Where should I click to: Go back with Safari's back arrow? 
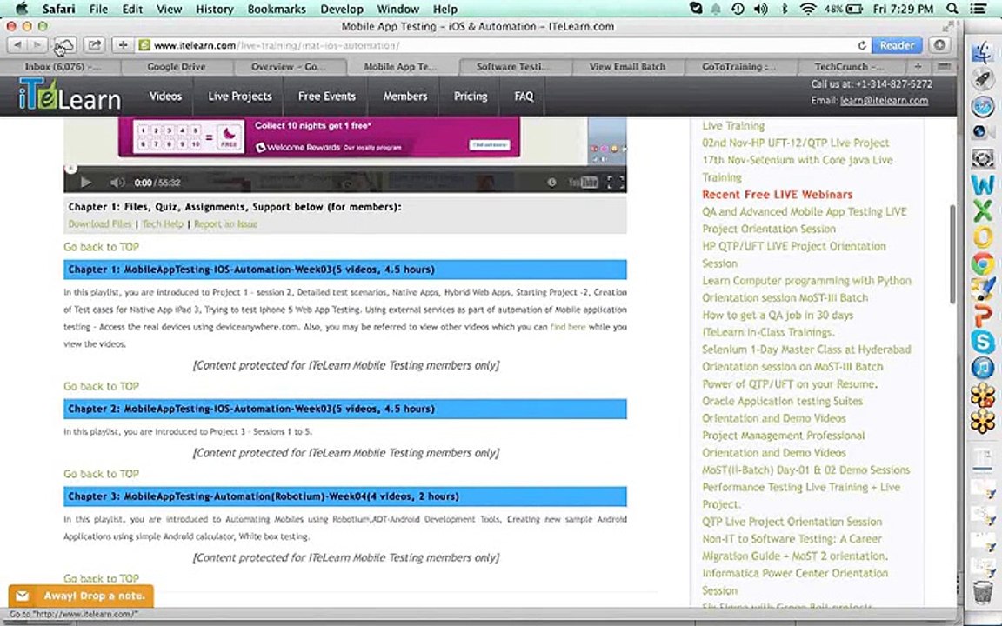click(17, 45)
